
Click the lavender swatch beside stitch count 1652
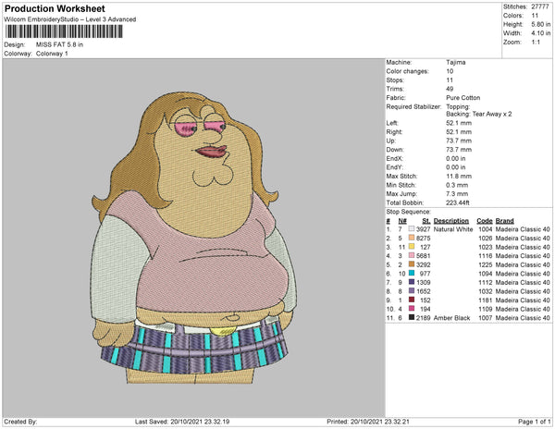412,291
